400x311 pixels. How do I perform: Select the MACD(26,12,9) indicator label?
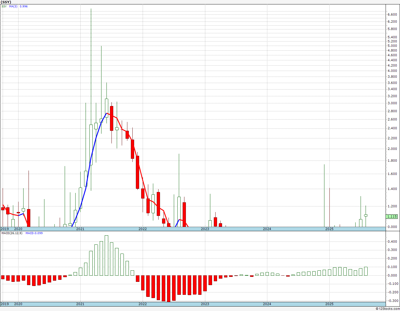pos(12,233)
